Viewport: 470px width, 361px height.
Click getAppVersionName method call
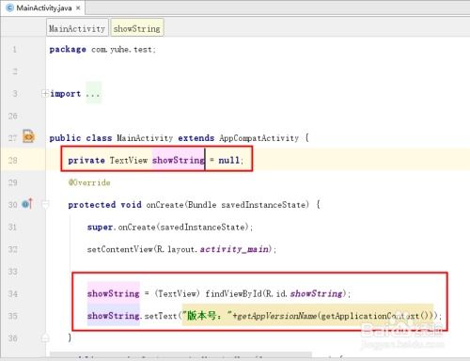click(x=277, y=316)
